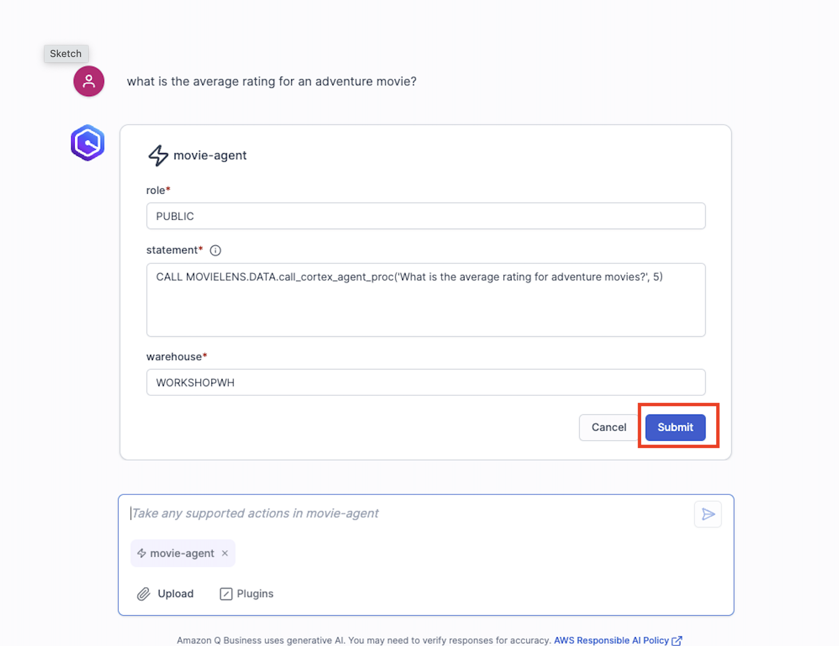Remove the movie-agent plugin chip
Screen dimensions: 839x646
point(225,553)
